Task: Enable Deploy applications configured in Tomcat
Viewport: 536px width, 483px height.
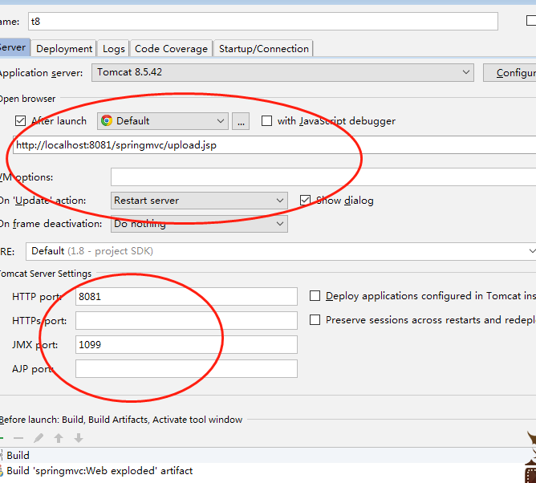Action: point(315,296)
